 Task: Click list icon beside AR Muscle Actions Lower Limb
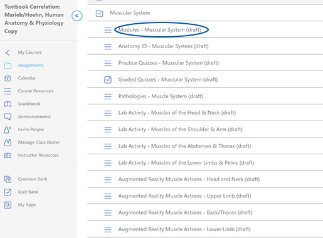pyautogui.click(x=108, y=229)
